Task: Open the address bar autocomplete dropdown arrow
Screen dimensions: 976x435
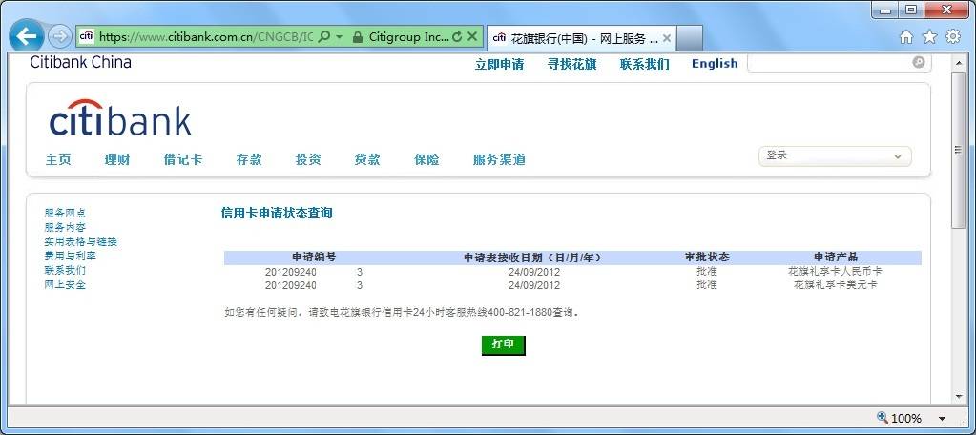Action: click(x=340, y=36)
